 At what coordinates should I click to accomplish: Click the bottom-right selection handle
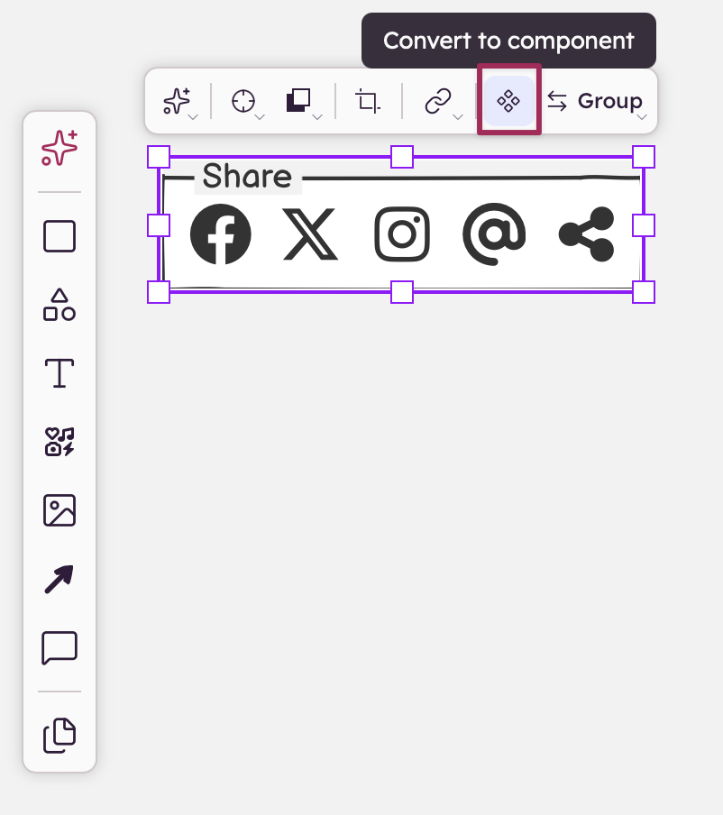[x=644, y=292]
